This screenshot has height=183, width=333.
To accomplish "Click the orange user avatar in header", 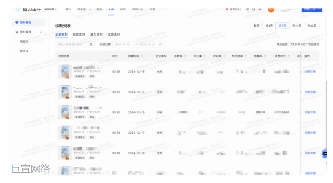I will (x=271, y=10).
